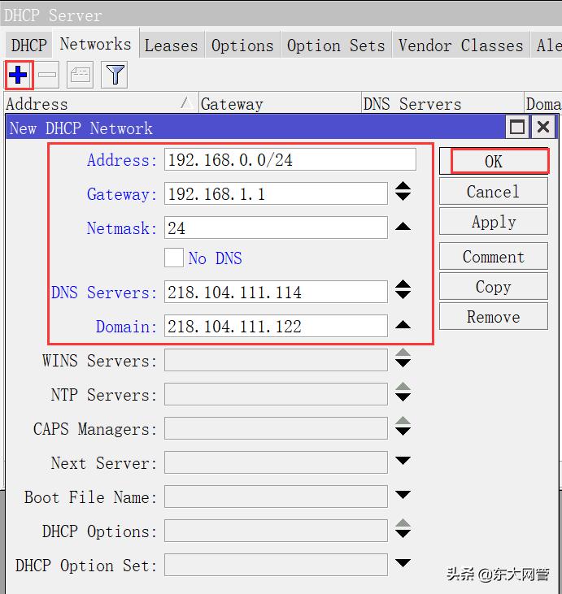
Task: Click the DHCP Options add/remove arrows
Action: [x=403, y=528]
